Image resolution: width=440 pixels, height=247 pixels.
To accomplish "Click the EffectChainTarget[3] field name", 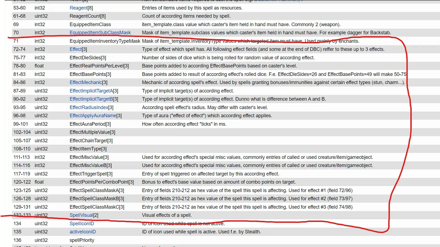I will click(x=91, y=141).
